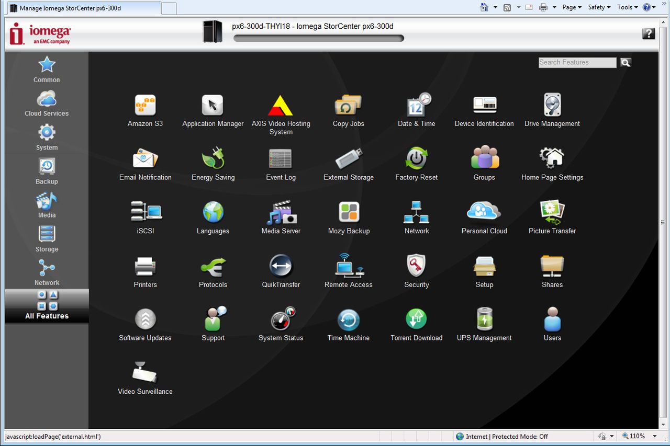Viewport: 670px width, 446px height.
Task: Open UPS Management
Action: tap(484, 325)
